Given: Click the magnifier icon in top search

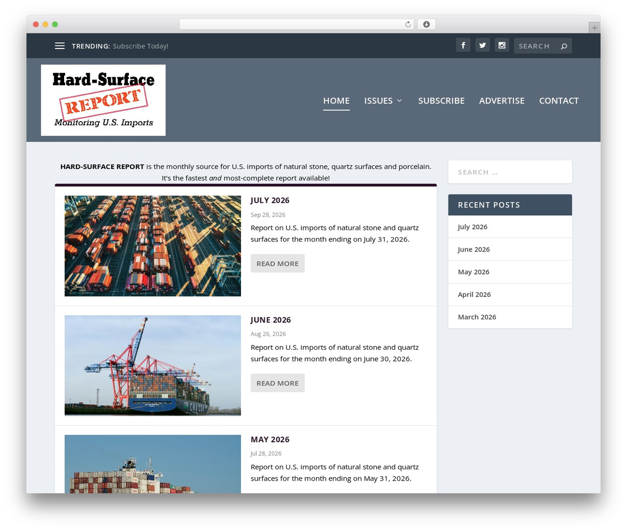Looking at the screenshot, I should point(564,46).
